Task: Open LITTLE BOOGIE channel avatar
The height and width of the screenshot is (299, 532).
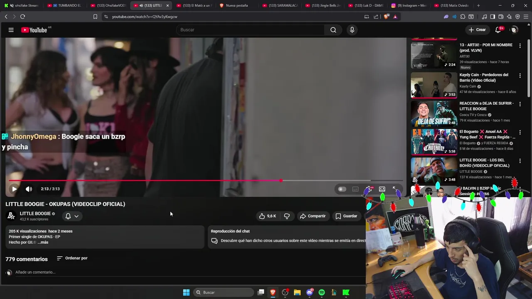Action: point(11,216)
